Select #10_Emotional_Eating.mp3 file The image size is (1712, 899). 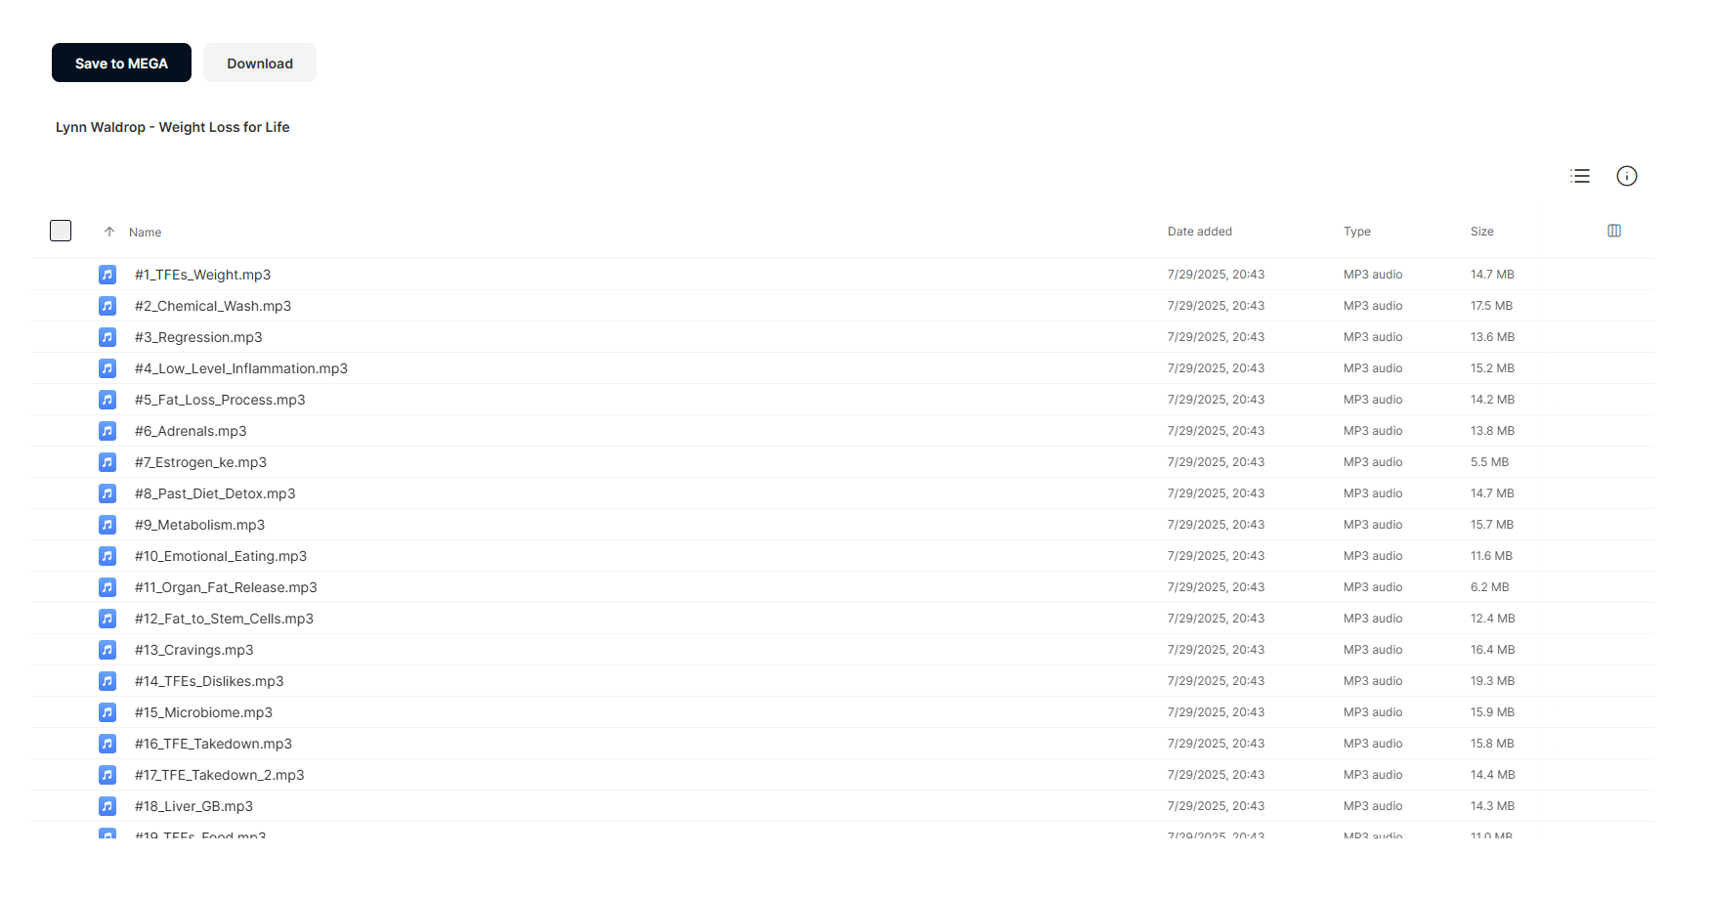coord(842,556)
